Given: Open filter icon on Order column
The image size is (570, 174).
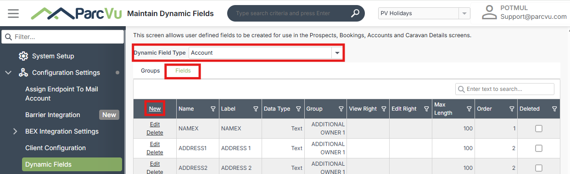Looking at the screenshot, I should (512, 109).
